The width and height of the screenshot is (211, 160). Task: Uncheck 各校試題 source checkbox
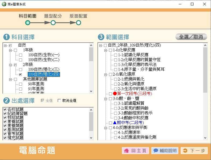point(5,109)
